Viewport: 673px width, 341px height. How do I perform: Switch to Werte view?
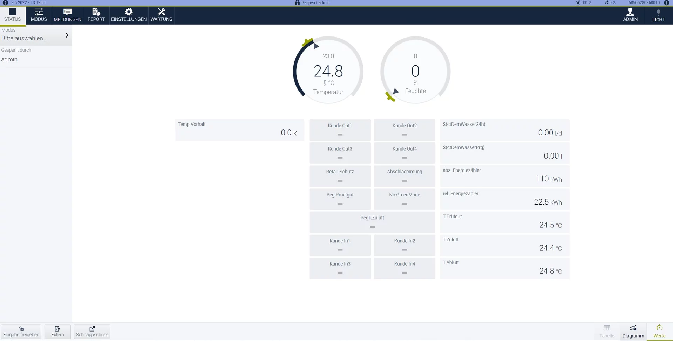[659, 332]
